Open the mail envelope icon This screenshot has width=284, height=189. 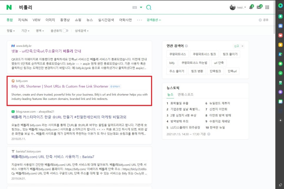pos(259,7)
